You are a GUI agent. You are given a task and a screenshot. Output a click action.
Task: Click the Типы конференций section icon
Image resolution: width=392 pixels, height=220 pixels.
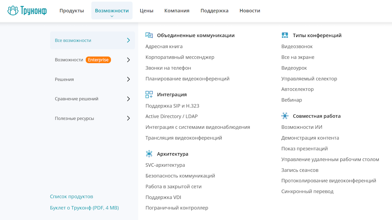285,35
